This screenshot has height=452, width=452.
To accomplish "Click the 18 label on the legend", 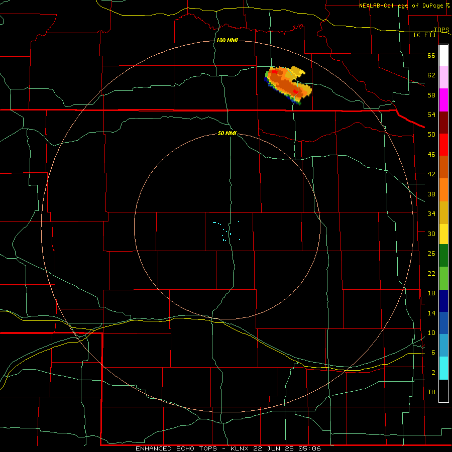I will click(431, 293).
